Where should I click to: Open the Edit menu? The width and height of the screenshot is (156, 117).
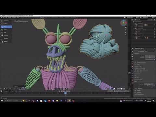click(x=6, y=18)
